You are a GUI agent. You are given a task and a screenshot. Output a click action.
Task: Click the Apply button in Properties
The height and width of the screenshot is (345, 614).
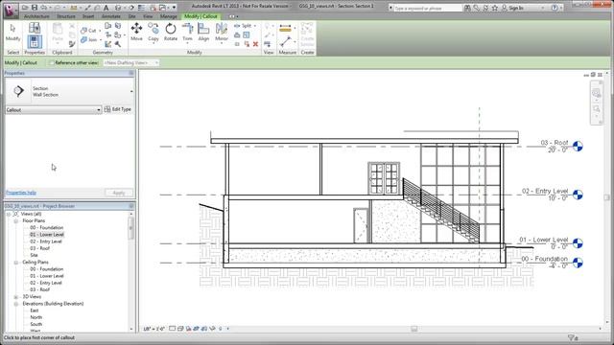coord(119,193)
